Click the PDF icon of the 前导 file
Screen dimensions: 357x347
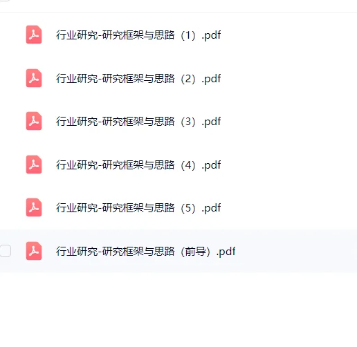click(x=34, y=251)
